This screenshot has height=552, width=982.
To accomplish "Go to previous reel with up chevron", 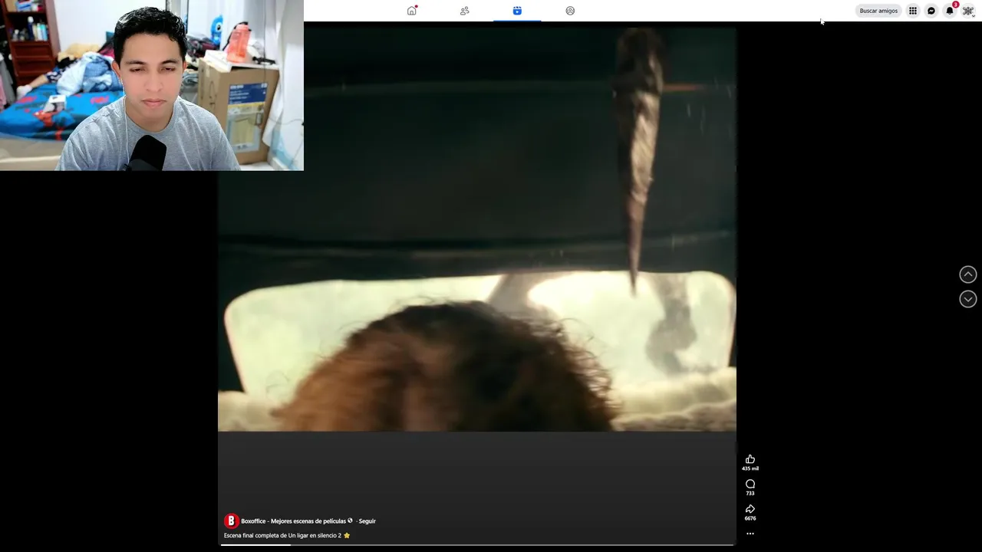I will [x=968, y=274].
